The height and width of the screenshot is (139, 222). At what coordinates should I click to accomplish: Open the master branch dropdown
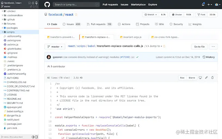[55, 47]
